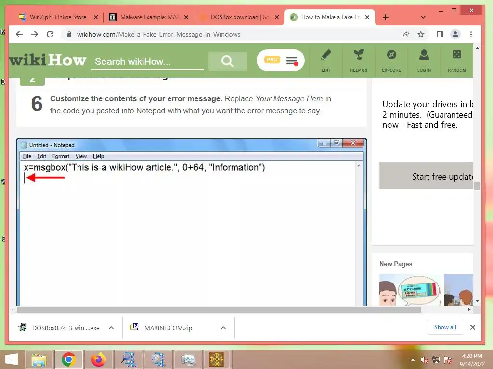Click the page scroll down arrow
Screen dimensions: 493x369
477,301
